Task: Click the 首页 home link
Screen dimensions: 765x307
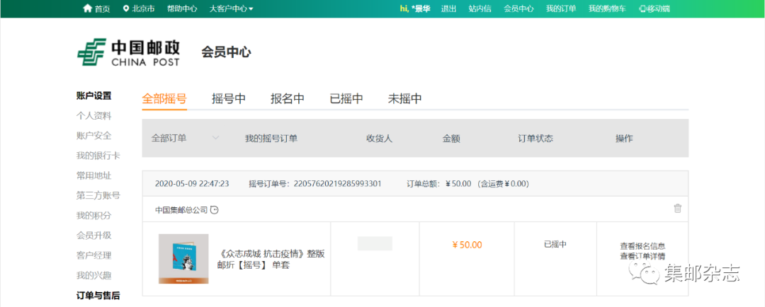Action: tap(102, 8)
